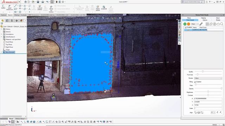
Task: Click the pencil edit icon in Point Clouds panel
Action: point(201,24)
